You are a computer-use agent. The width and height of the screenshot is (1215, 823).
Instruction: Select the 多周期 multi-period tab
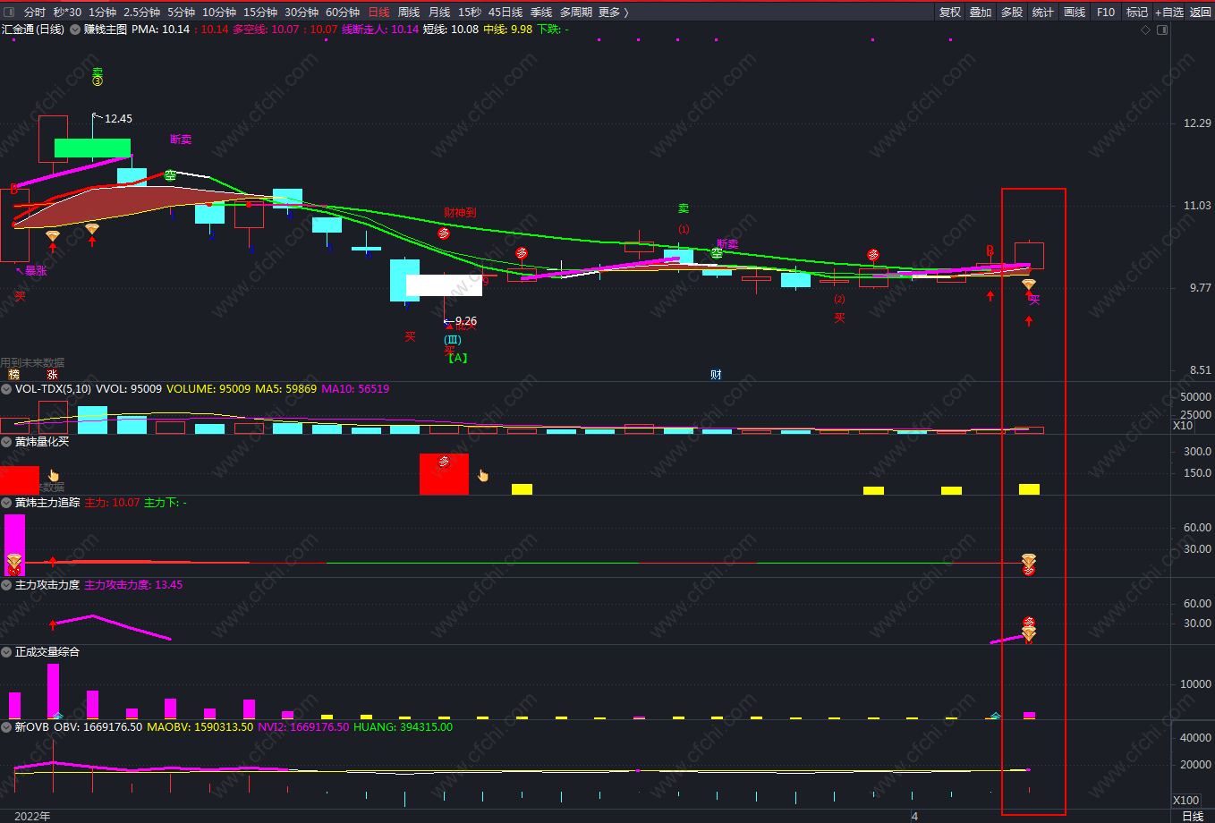576,12
